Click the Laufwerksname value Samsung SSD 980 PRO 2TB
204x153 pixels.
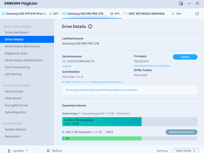tap(81, 44)
